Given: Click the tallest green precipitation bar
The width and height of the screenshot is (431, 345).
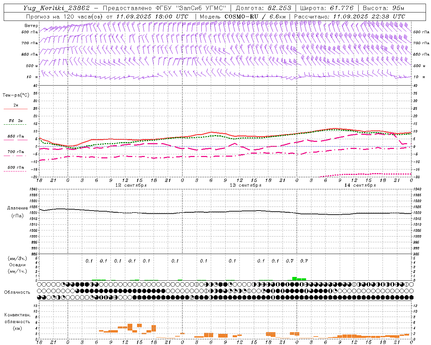Looking at the screenshot, I should (x=294, y=279).
